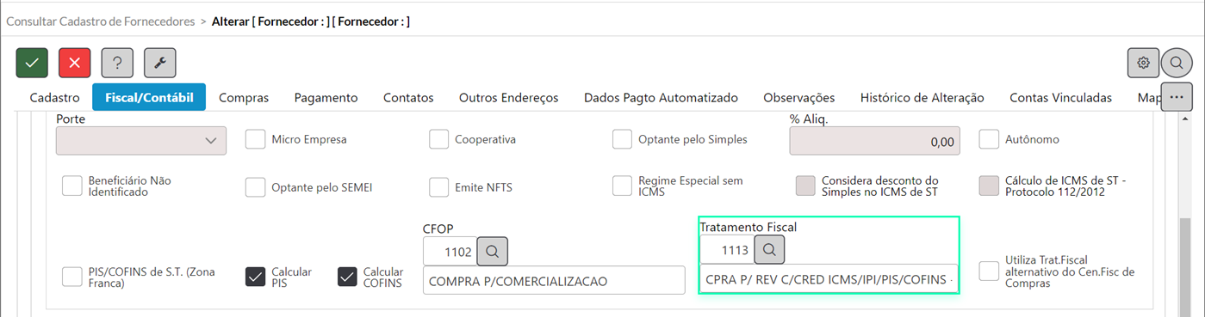Search CFOP codes with the lookup icon
1205x317 pixels.
[x=493, y=251]
